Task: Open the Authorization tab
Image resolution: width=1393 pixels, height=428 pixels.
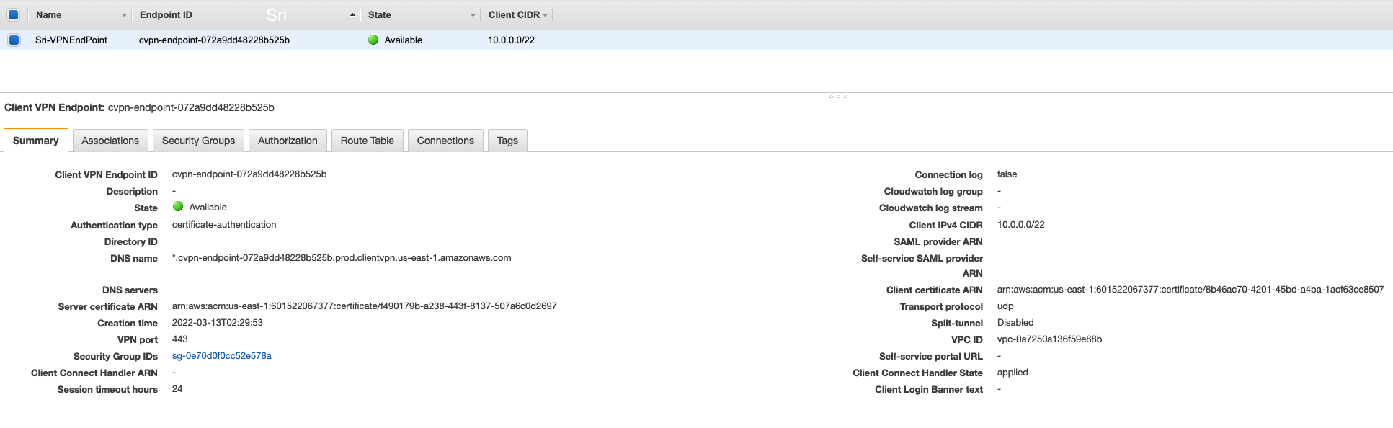Action: pos(288,141)
